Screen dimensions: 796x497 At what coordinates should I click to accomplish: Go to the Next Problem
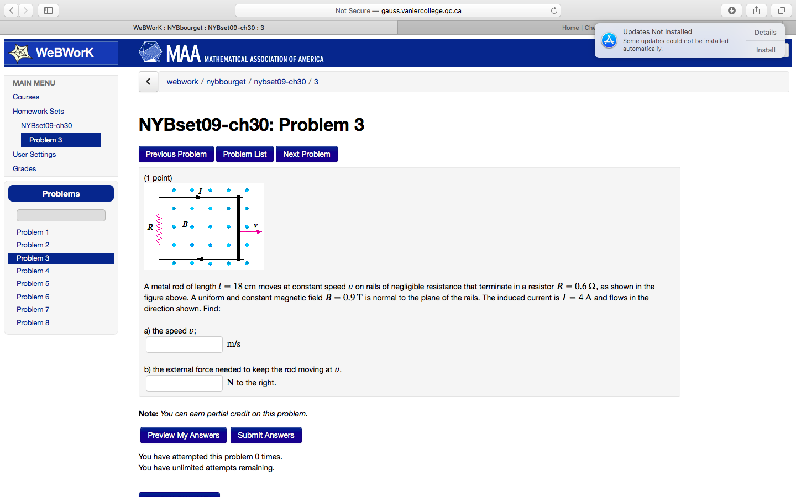tap(306, 154)
